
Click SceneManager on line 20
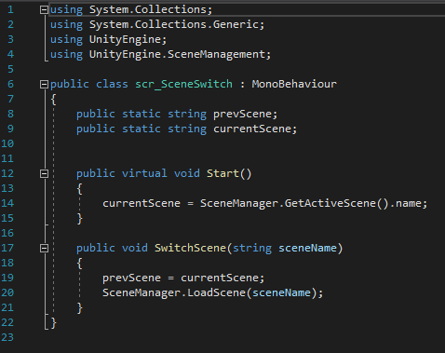142,292
